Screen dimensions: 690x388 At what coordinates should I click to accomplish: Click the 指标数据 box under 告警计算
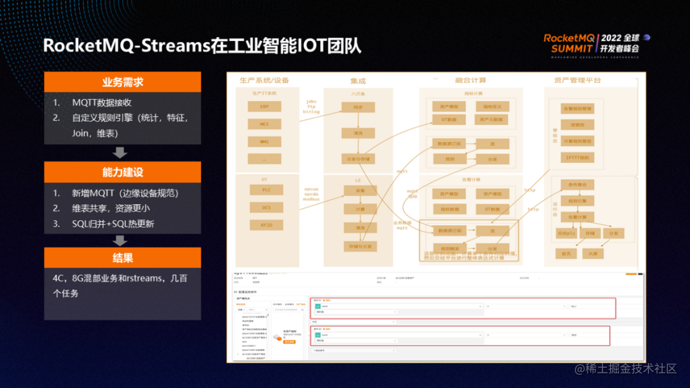449,209
